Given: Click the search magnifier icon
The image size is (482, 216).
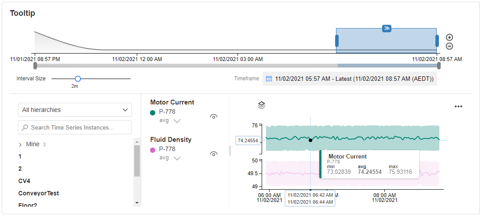Looking at the screenshot, I should (x=25, y=127).
